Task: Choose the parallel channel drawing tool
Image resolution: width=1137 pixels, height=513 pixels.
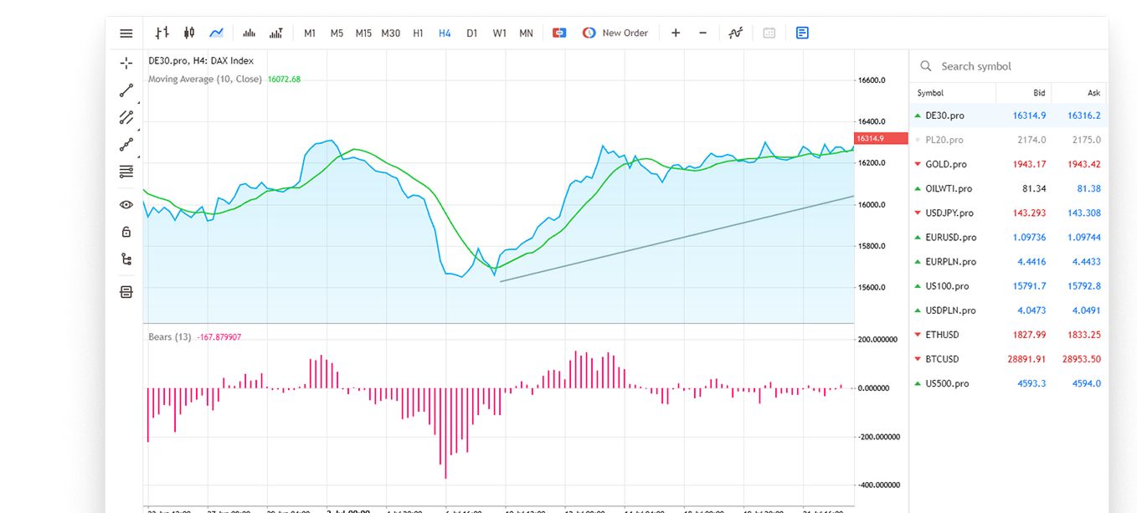Action: coord(126,117)
